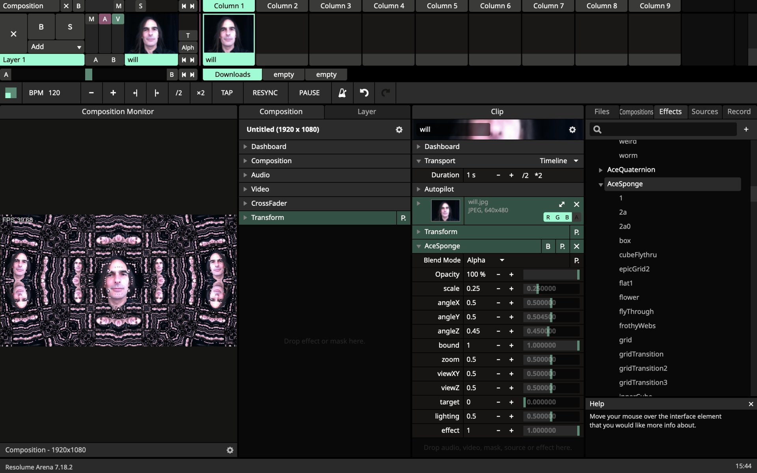Toggle Layer 1 solo S button
This screenshot has height=473, width=757.
click(70, 27)
